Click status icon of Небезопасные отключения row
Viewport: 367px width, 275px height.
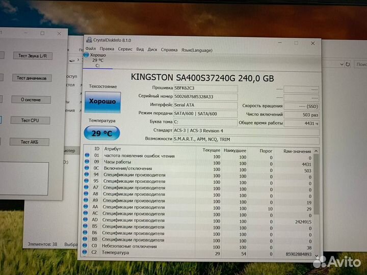(85, 245)
